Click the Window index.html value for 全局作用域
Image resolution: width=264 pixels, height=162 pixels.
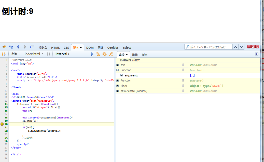(203, 91)
